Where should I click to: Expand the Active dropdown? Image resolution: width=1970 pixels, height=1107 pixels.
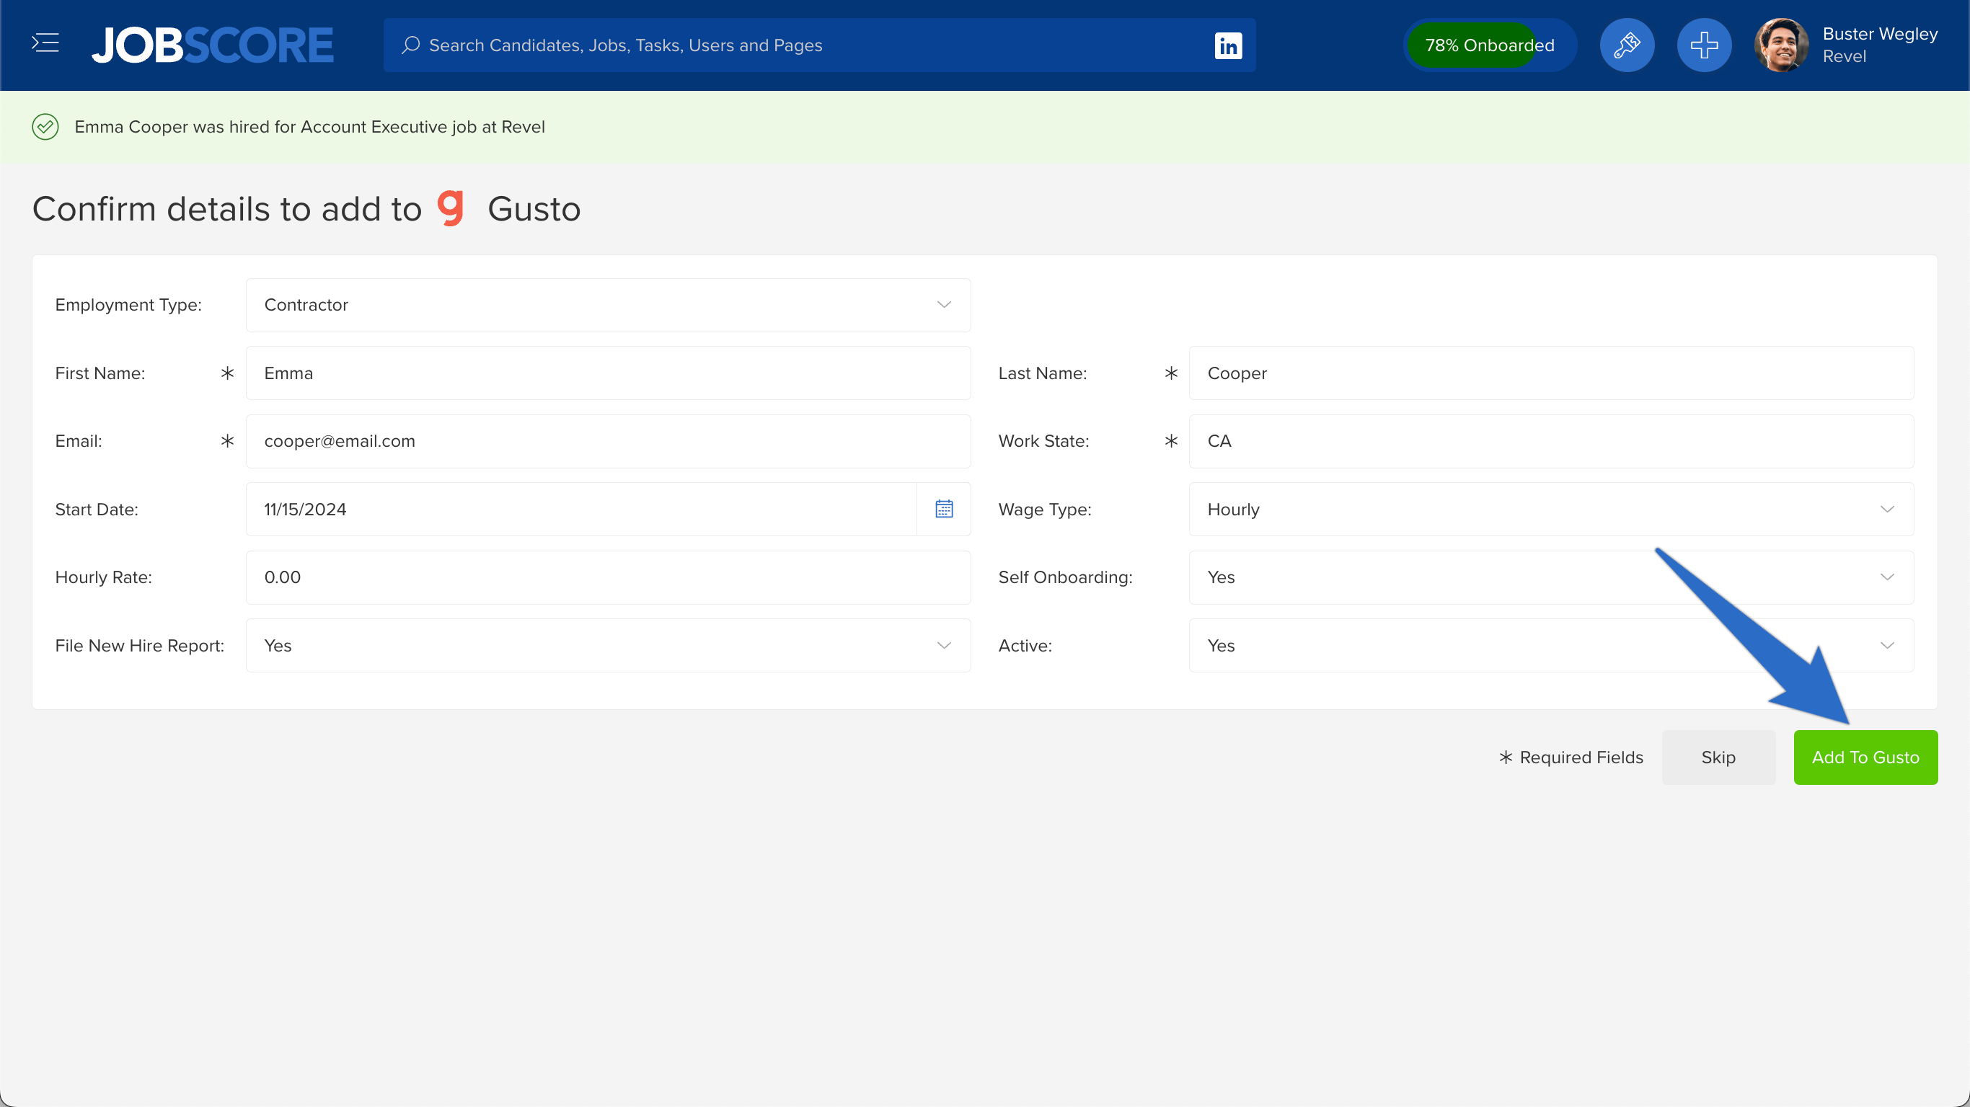[1551, 645]
